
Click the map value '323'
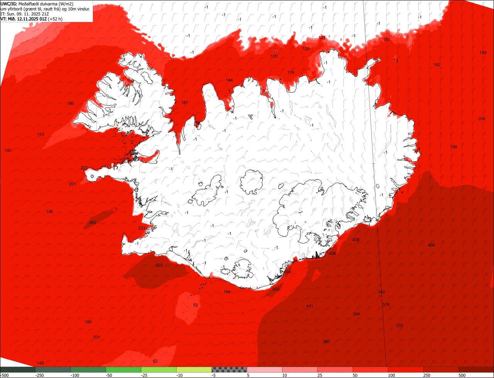point(159,265)
